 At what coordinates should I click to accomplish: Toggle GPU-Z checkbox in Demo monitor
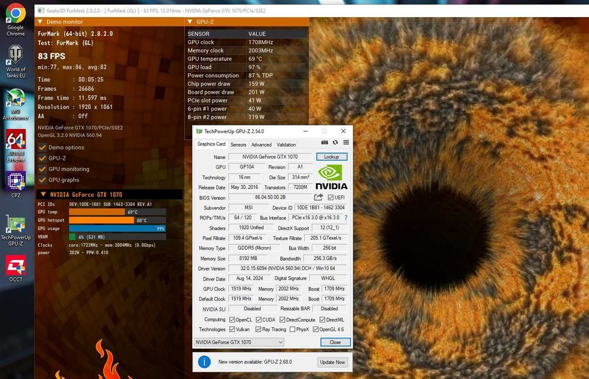[42, 158]
